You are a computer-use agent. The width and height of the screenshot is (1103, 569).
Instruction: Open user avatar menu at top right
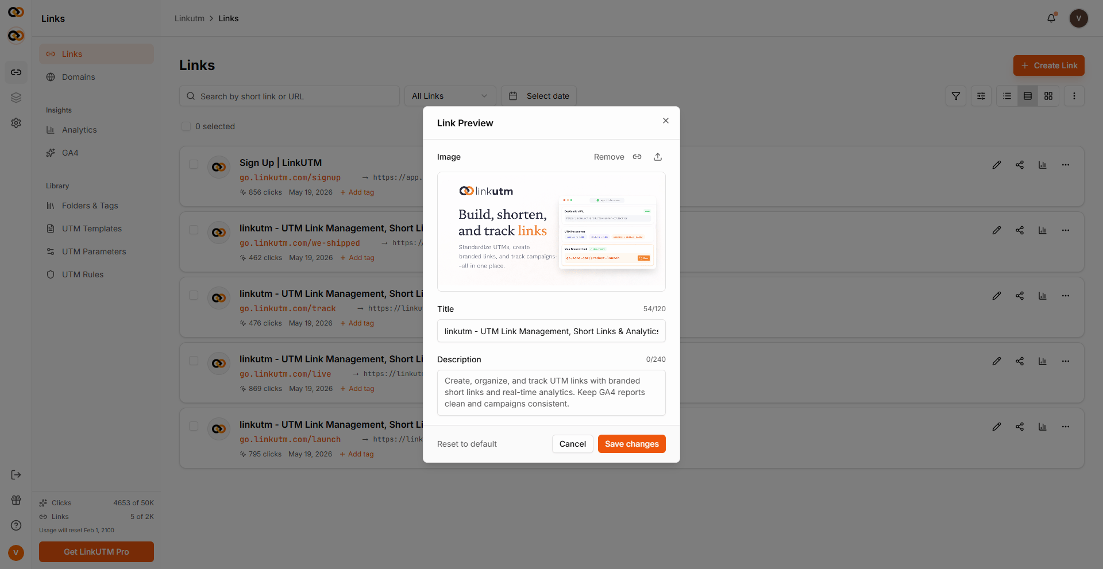pyautogui.click(x=1078, y=18)
